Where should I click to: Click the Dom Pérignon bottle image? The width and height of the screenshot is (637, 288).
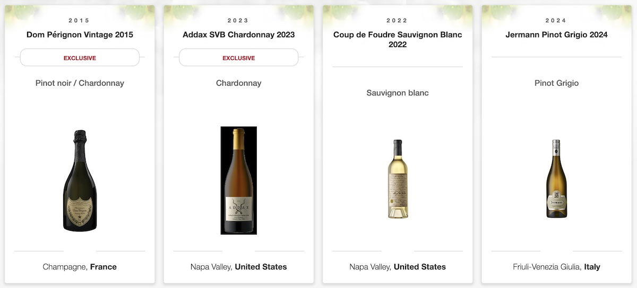point(80,181)
